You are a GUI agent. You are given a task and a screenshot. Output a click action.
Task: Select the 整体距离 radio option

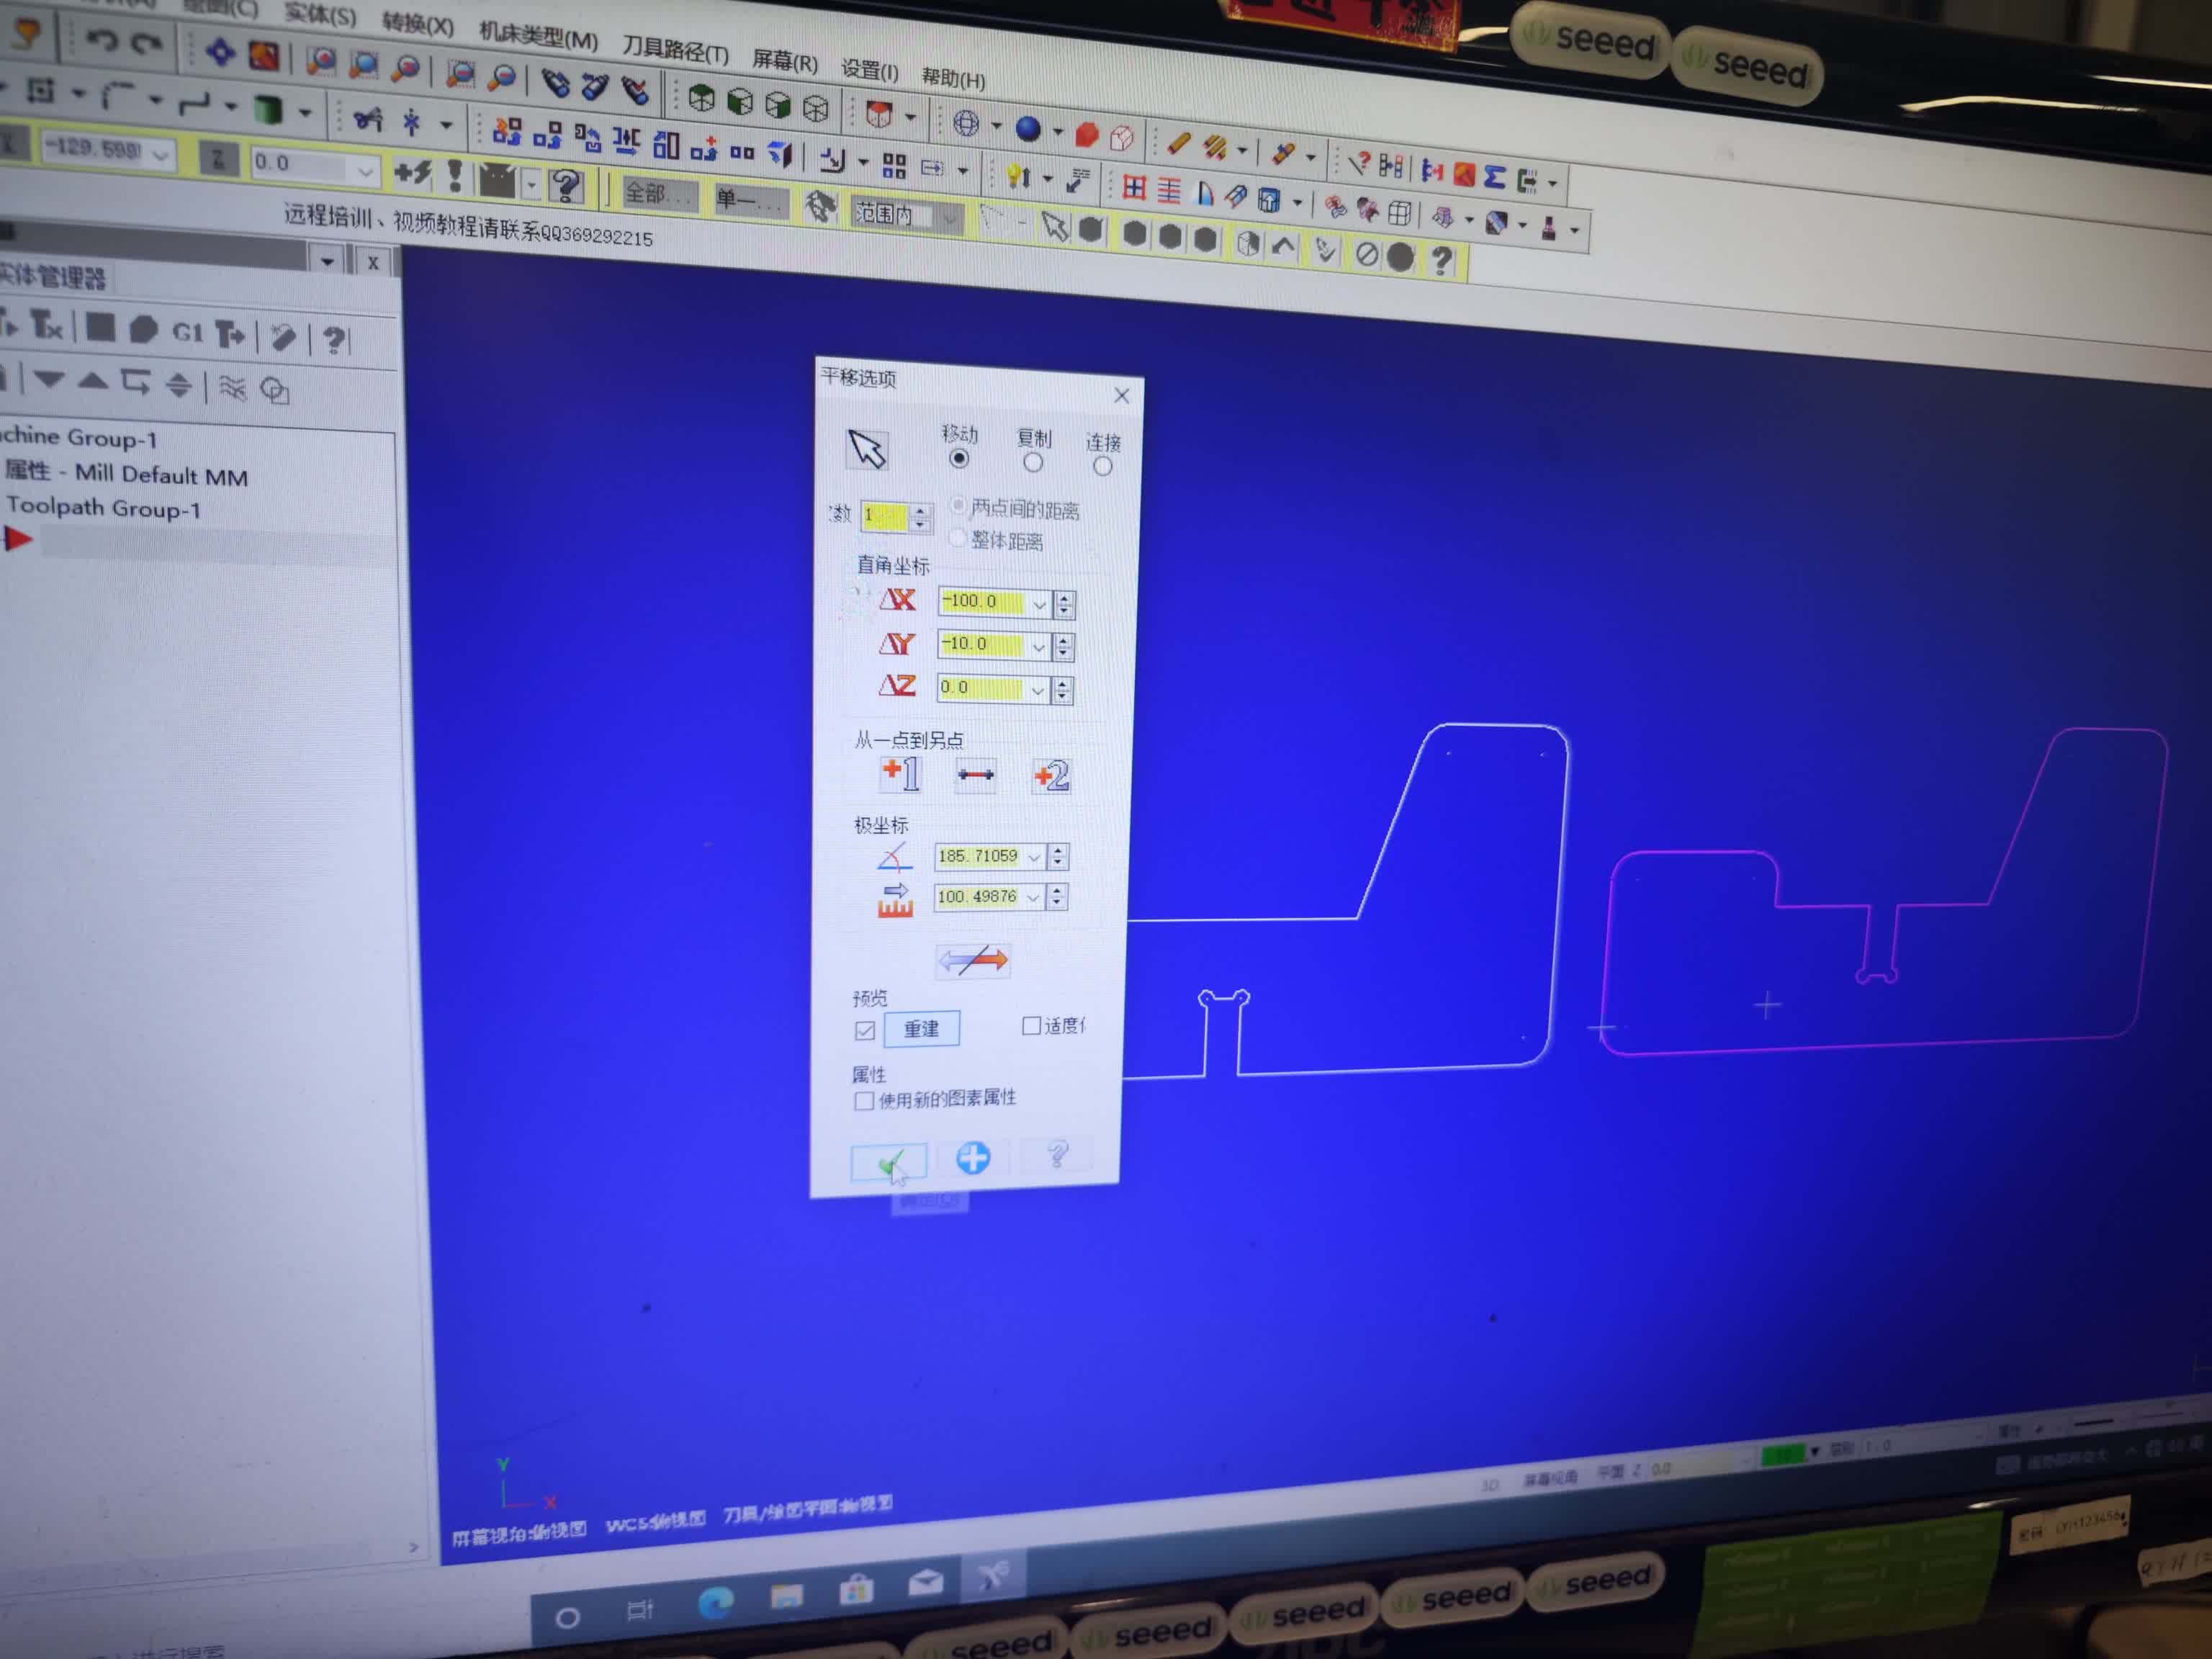click(958, 538)
